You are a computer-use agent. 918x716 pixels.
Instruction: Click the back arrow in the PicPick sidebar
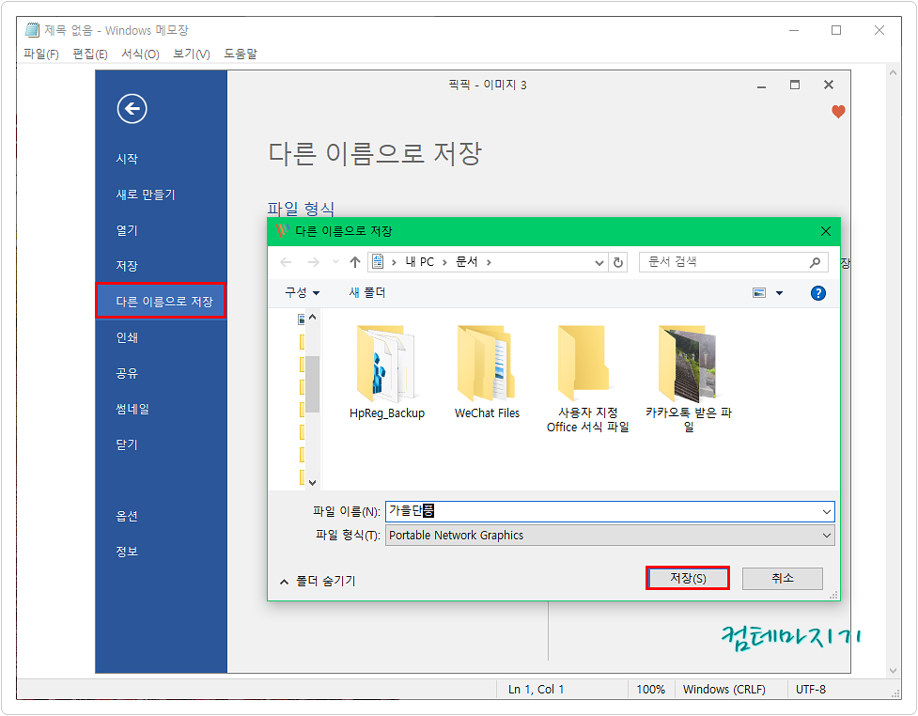(132, 108)
